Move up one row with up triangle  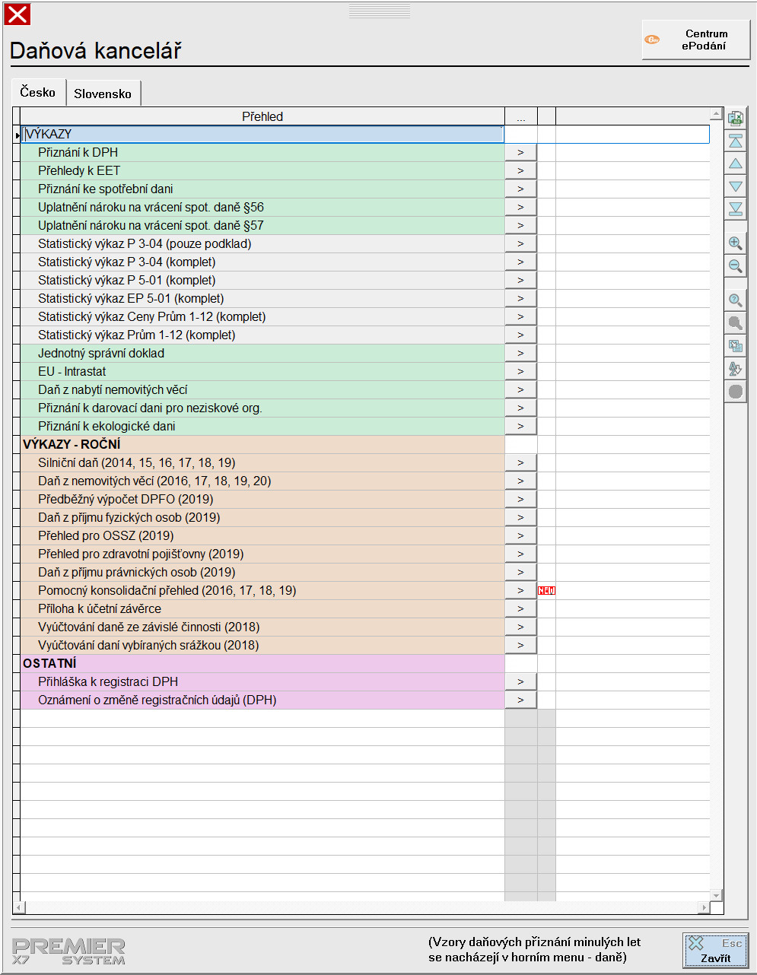click(x=735, y=164)
